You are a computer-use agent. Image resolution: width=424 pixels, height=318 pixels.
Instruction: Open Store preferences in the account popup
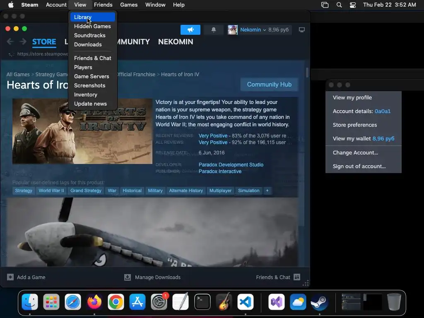[364, 125]
